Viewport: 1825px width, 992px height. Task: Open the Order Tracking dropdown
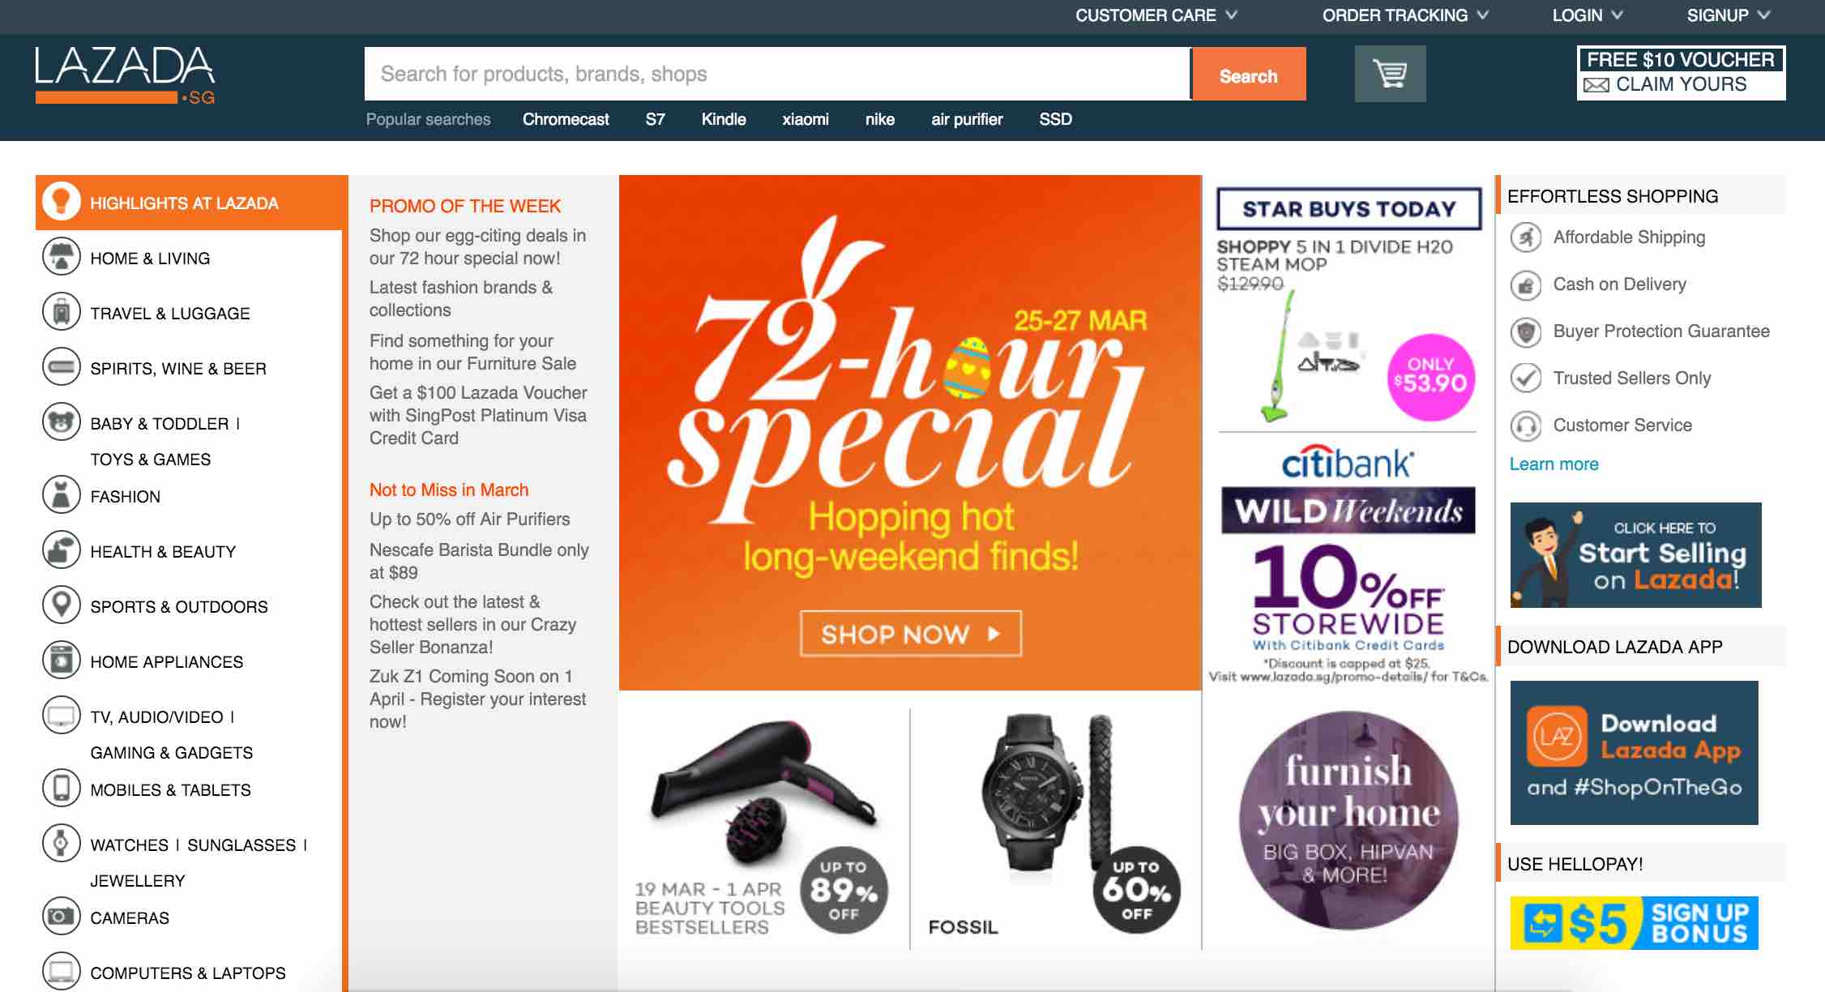coord(1404,15)
